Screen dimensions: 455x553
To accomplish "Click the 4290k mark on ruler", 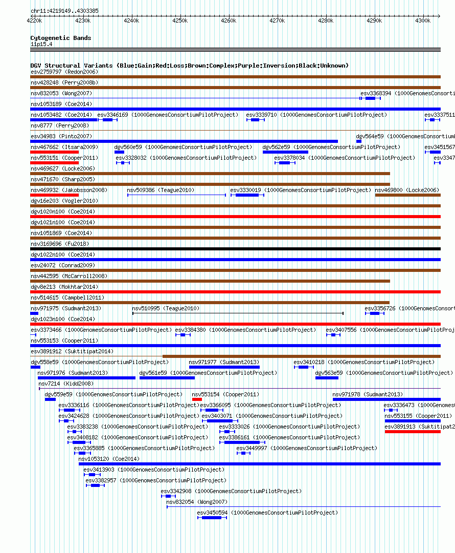I will [374, 20].
